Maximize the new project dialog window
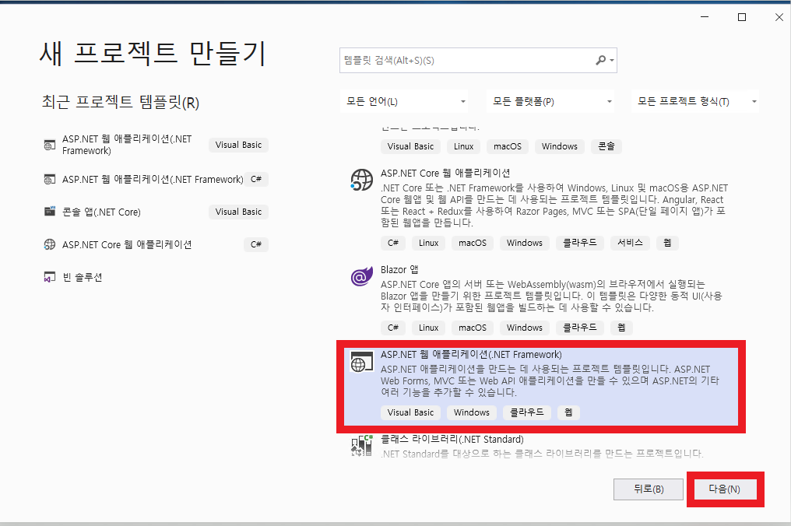Viewport: 791px width, 526px height. pyautogui.click(x=741, y=17)
